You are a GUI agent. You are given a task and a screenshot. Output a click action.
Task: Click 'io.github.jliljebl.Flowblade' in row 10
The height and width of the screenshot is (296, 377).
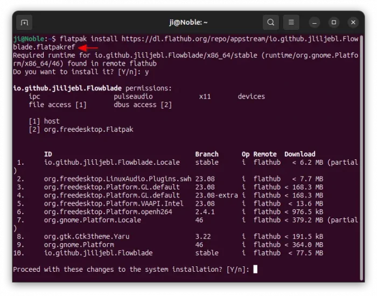pos(99,253)
